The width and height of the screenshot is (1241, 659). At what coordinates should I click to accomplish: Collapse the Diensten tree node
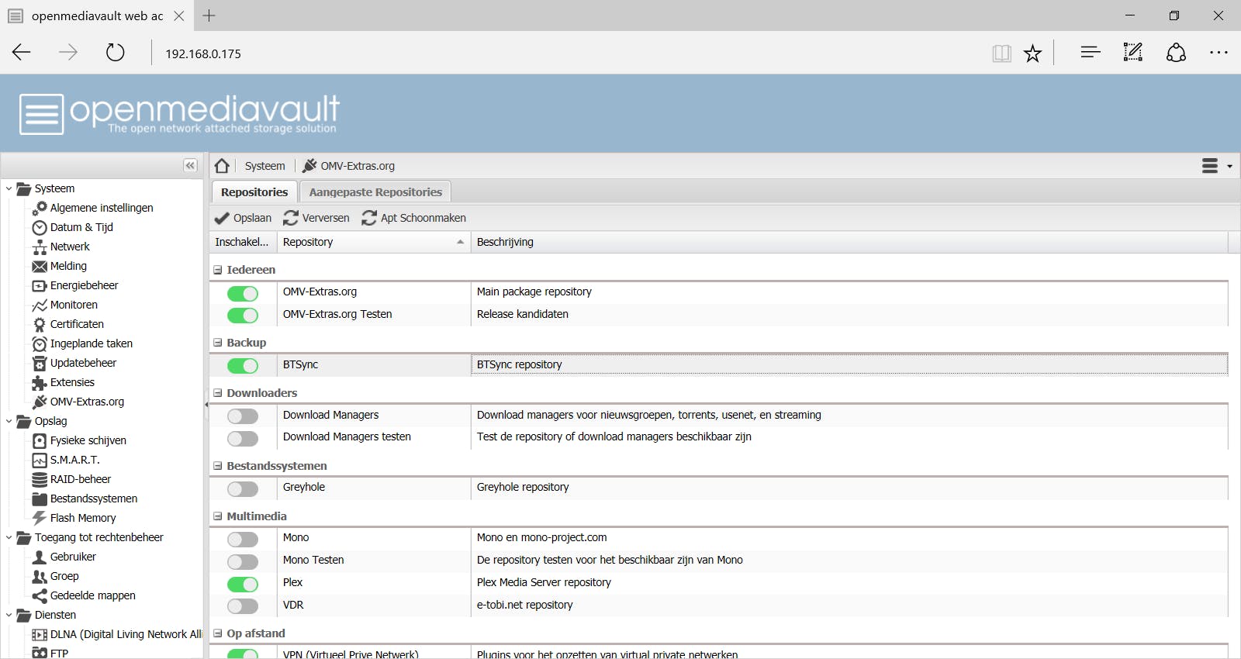tap(9, 615)
